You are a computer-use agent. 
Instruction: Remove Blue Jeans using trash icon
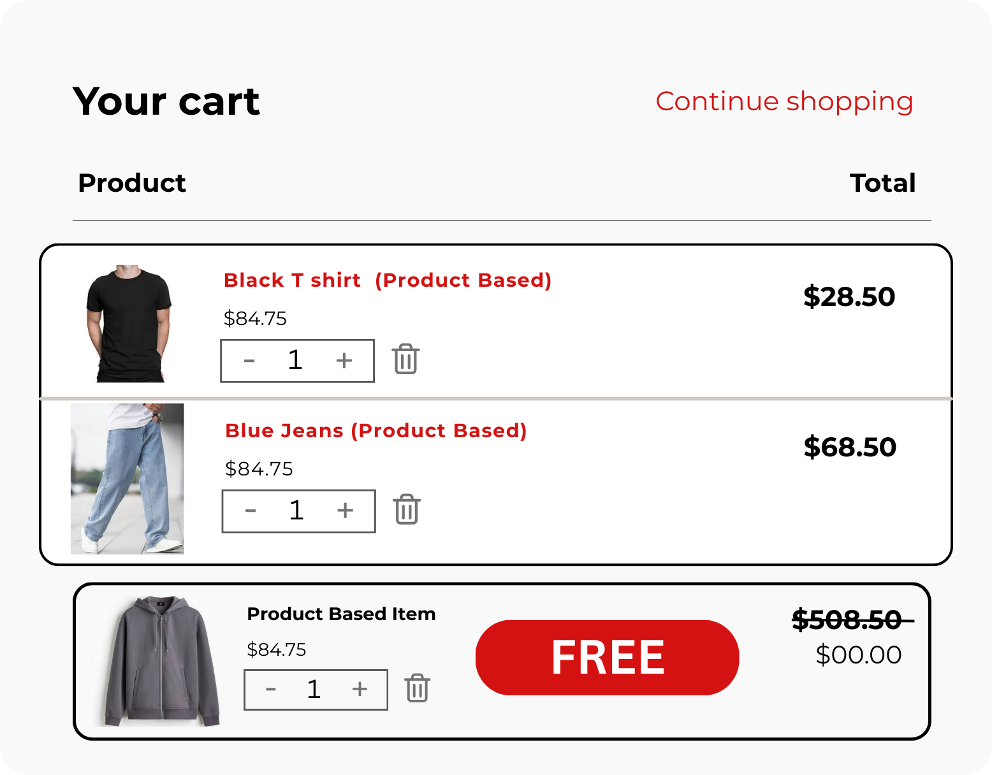[x=407, y=510]
